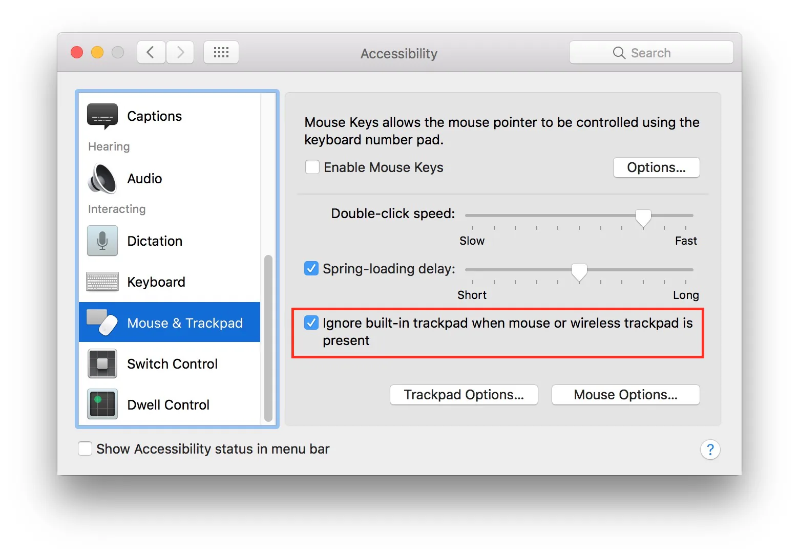Select the Captions text label
The width and height of the screenshot is (799, 557).
tap(154, 116)
